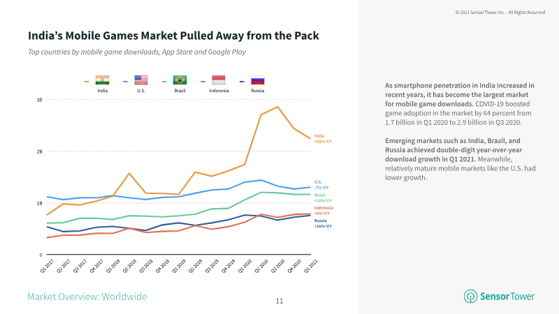This screenshot has height=314, width=559.
Task: Click the India +28% Y/Y line label
Action: 323,139
